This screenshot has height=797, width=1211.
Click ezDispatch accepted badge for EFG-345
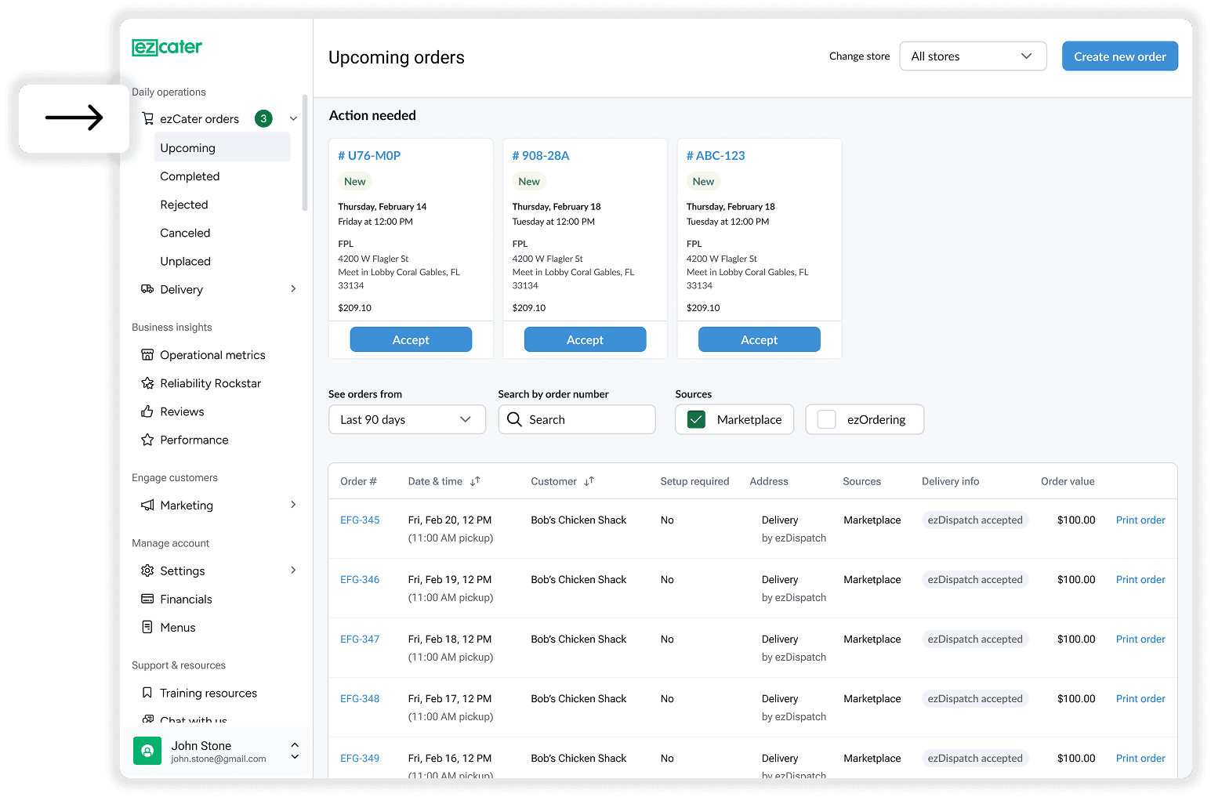pyautogui.click(x=975, y=520)
